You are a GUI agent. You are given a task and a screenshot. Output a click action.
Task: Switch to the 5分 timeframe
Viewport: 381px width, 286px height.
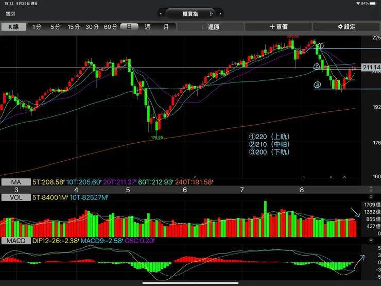pyautogui.click(x=55, y=27)
